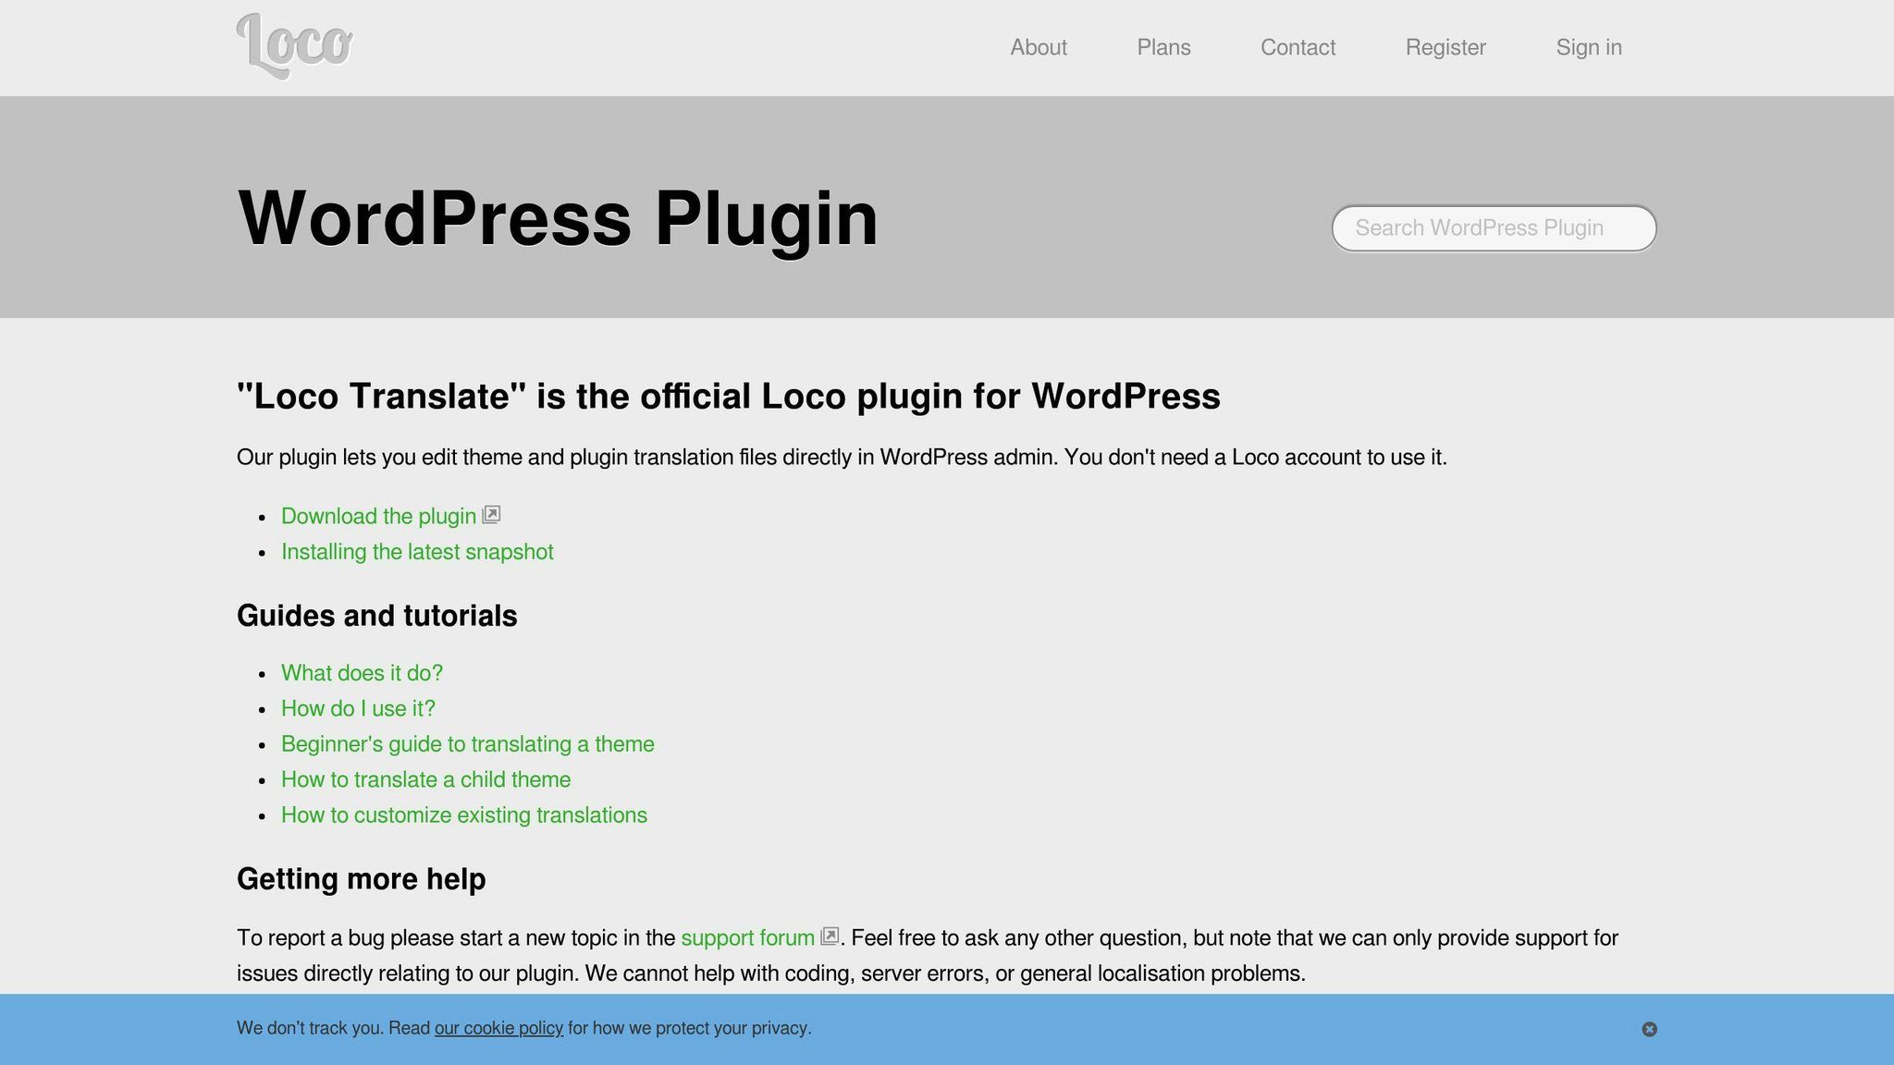Open the How do I use it? guide
Image resolution: width=1894 pixels, height=1065 pixels.
358,708
